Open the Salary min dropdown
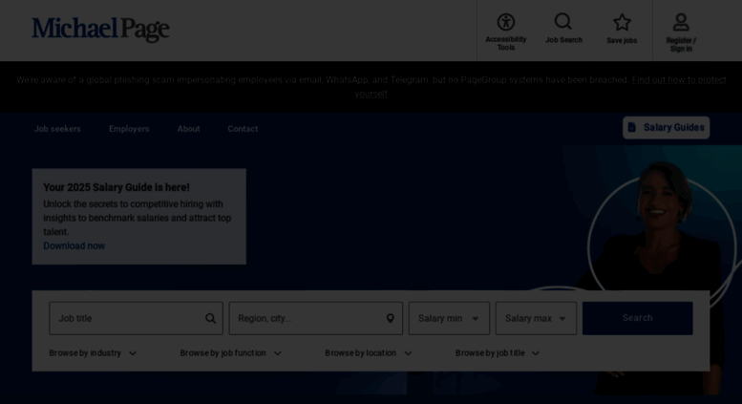742x404 pixels. pyautogui.click(x=449, y=318)
